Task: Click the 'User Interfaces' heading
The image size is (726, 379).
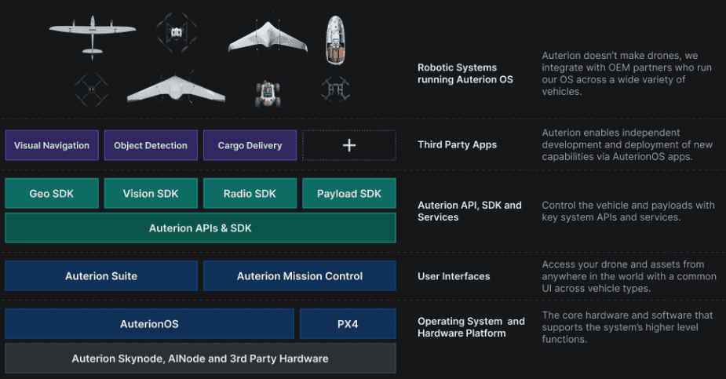Action: coord(454,276)
